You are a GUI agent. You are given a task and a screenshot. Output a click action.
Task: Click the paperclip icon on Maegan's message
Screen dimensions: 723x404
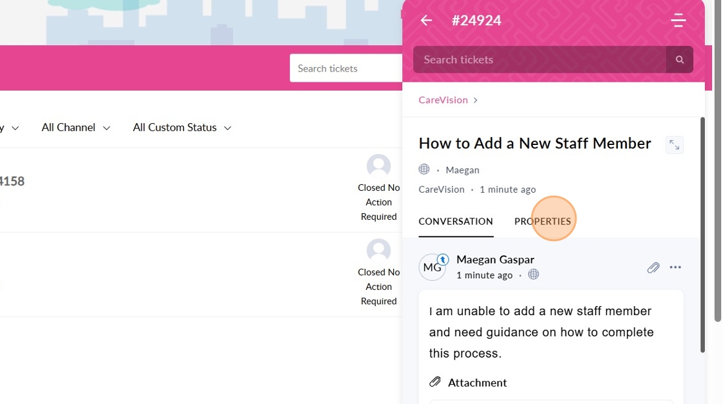[x=653, y=267]
